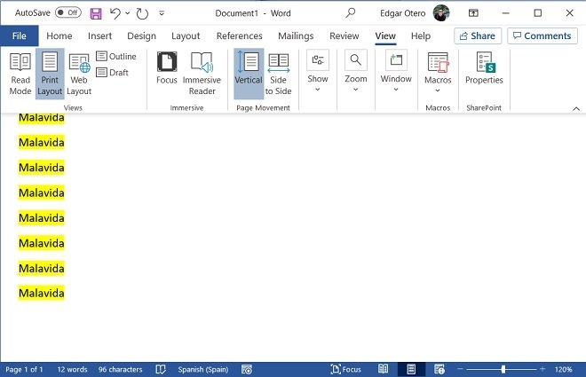Click the zoom slider handle

pyautogui.click(x=503, y=369)
